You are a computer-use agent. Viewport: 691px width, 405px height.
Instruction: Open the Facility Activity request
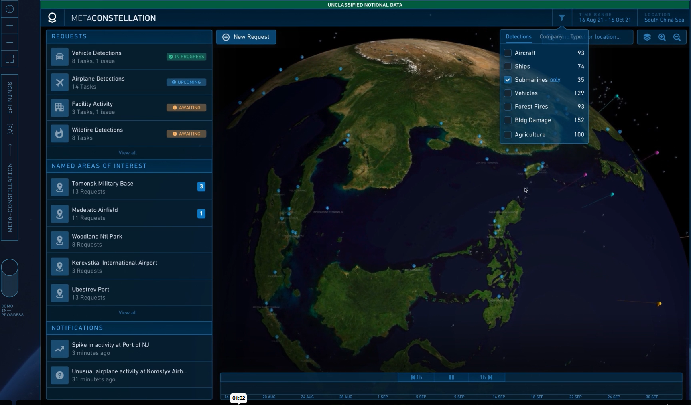tap(129, 107)
